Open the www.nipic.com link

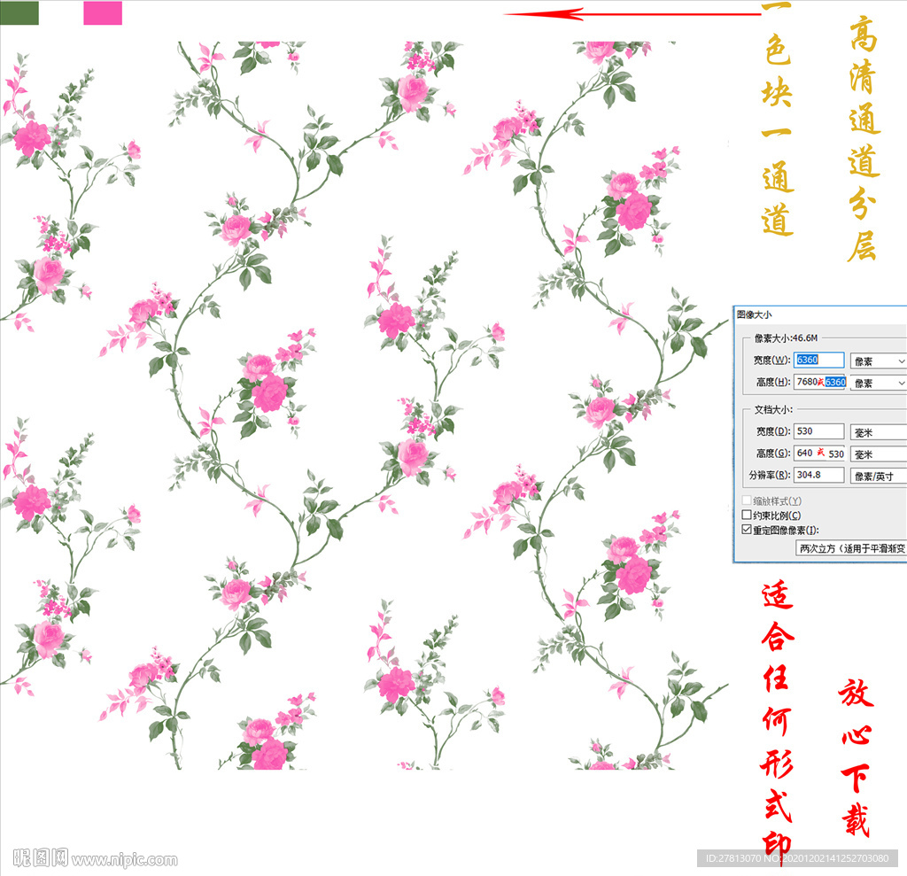coord(125,859)
